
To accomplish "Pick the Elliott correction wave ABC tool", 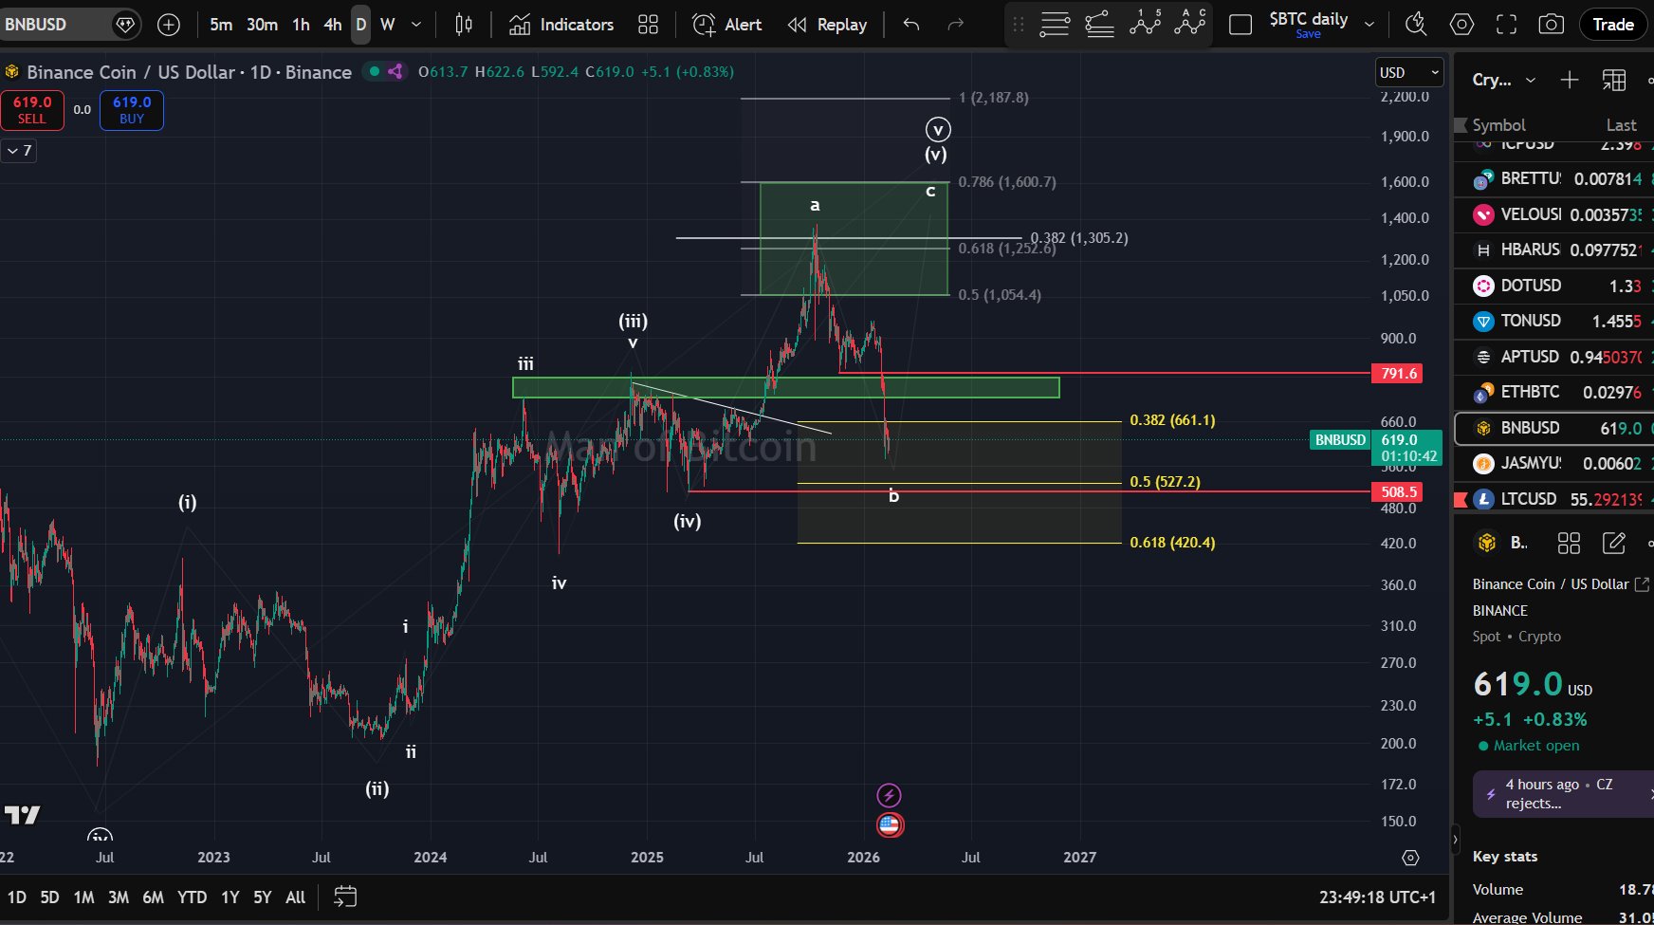I will 1190,24.
